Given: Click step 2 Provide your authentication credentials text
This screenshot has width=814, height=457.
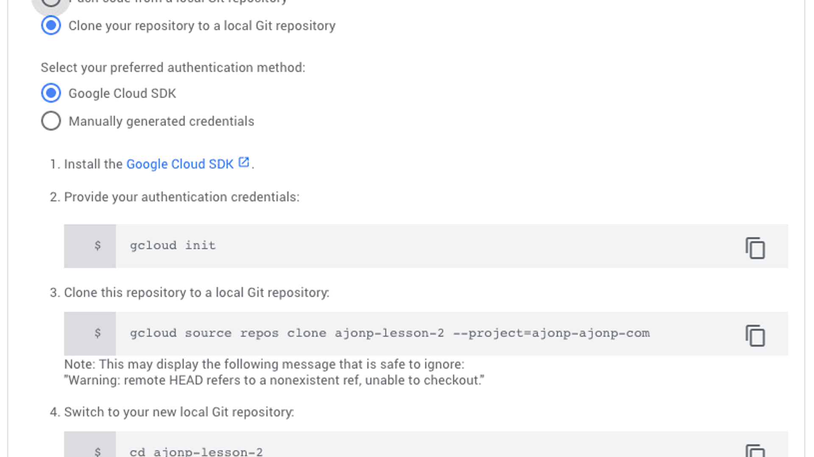Looking at the screenshot, I should (x=181, y=197).
